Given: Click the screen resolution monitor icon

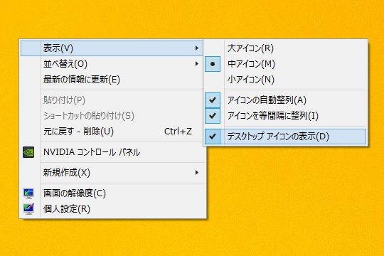Looking at the screenshot, I should (28, 193).
